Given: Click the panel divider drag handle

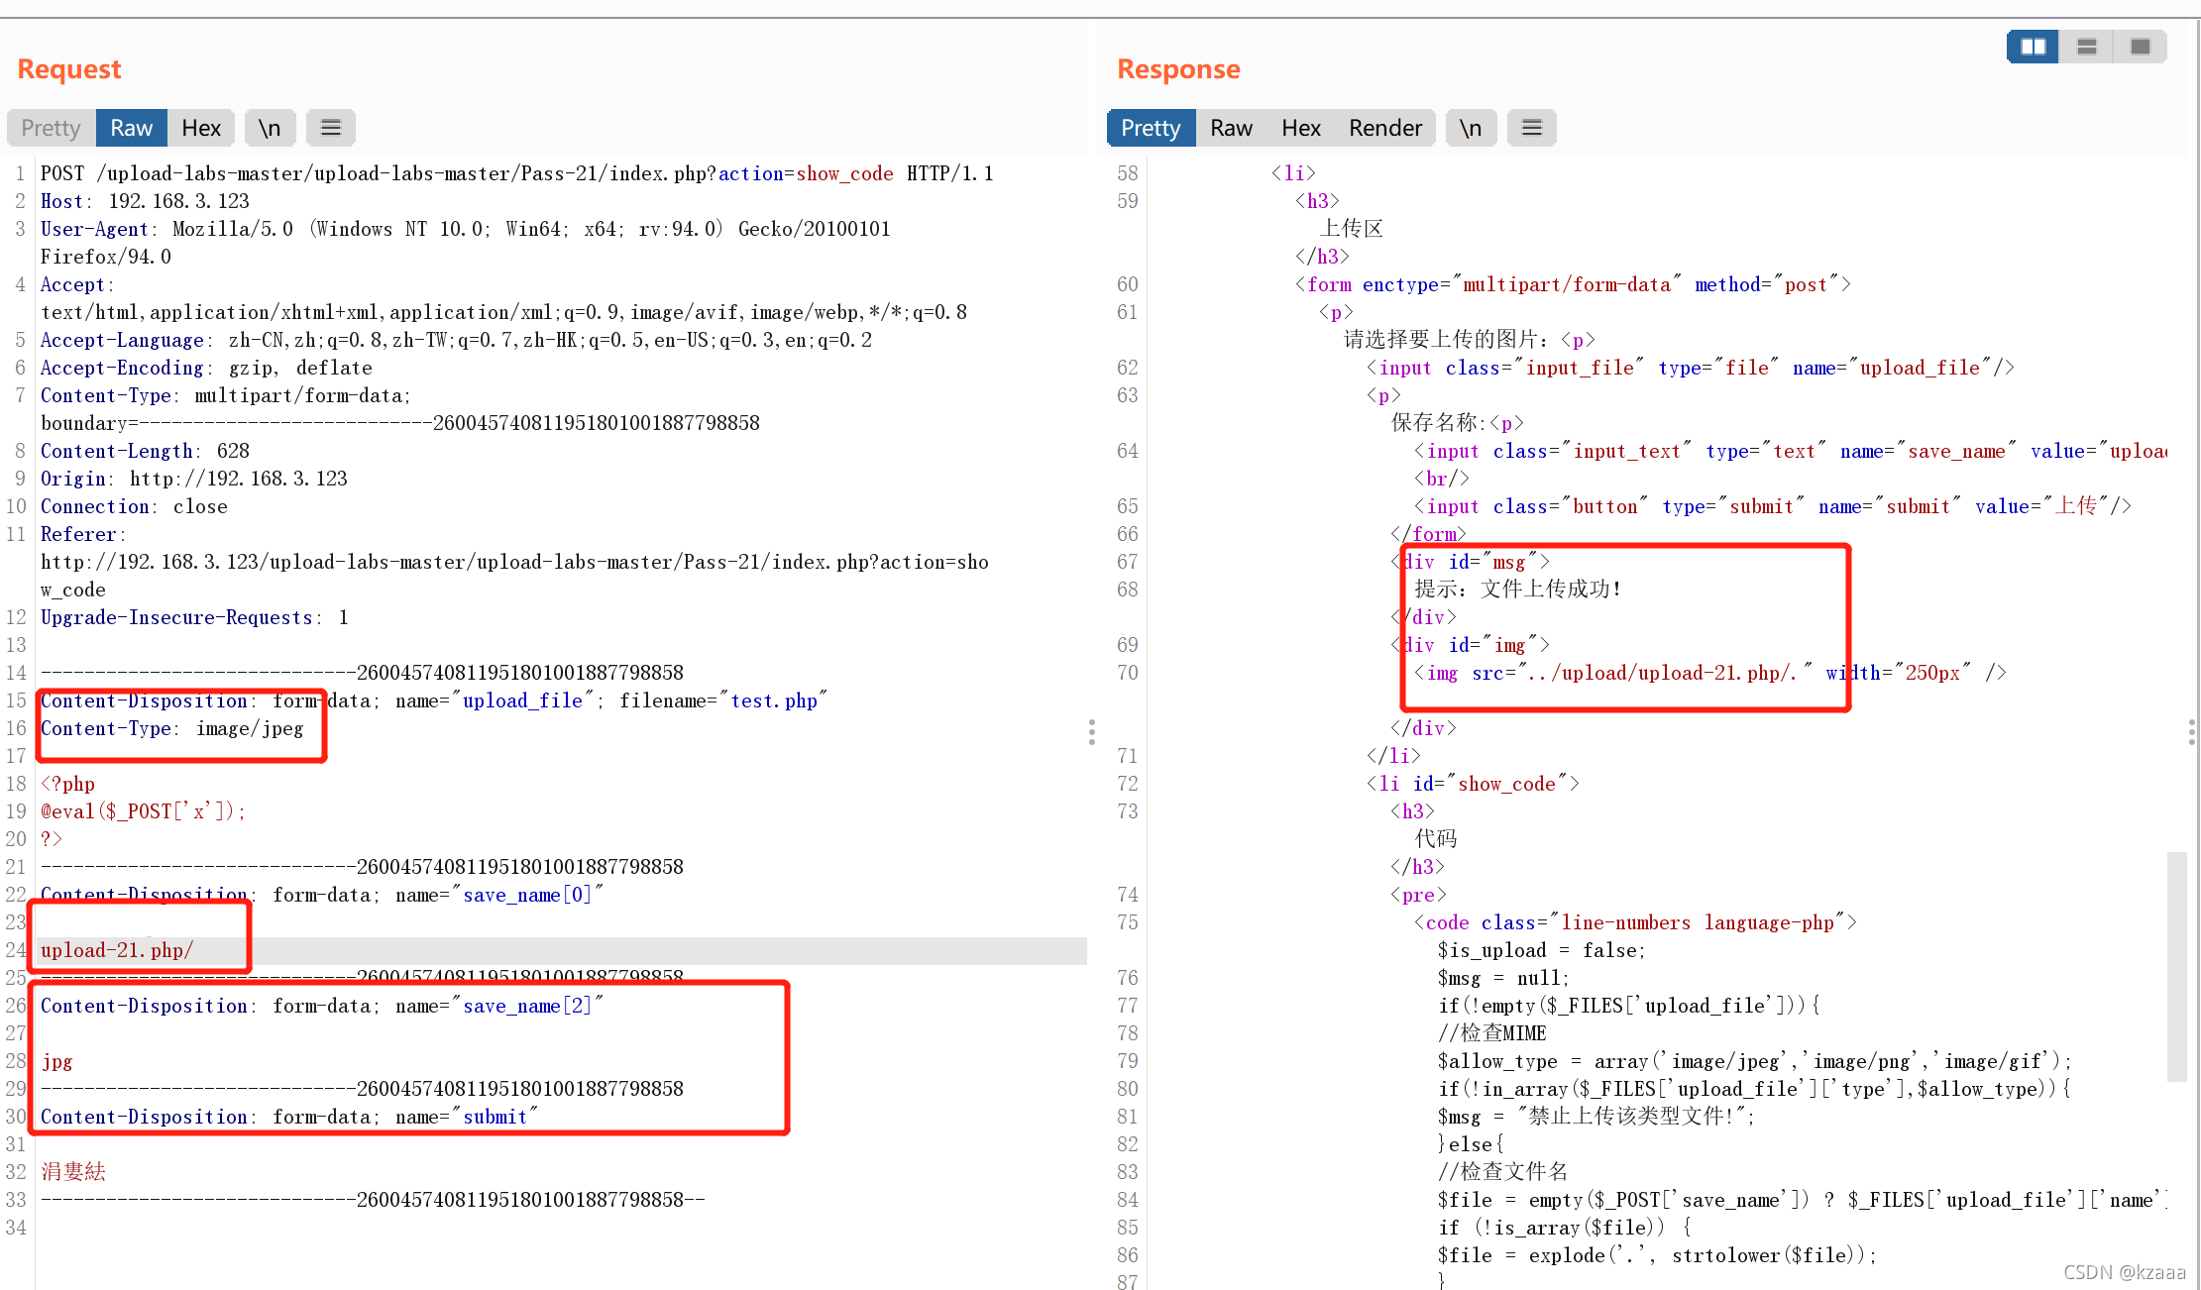Looking at the screenshot, I should [1092, 732].
